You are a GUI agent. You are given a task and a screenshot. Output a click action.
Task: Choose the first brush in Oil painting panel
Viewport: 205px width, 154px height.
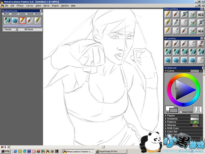168,44
